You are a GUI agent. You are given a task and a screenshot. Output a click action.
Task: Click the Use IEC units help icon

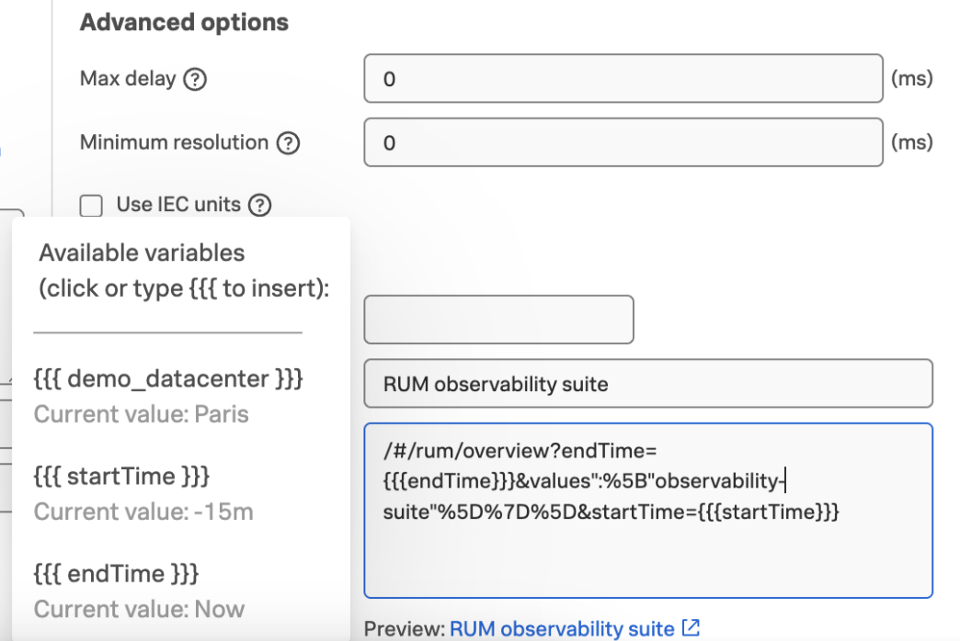[x=259, y=205]
